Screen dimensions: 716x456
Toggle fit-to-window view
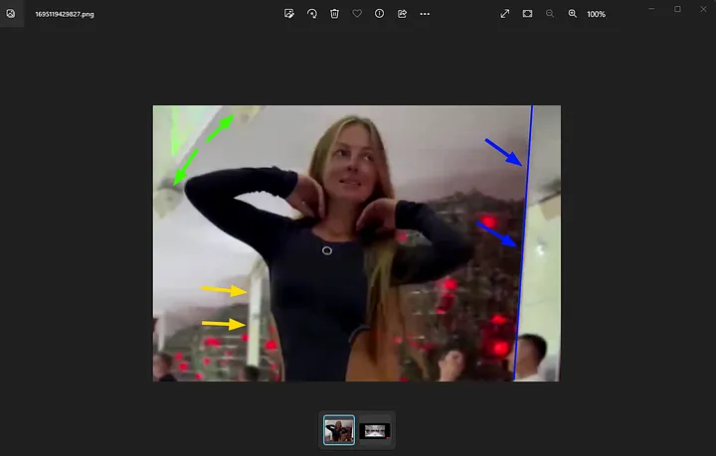[x=527, y=14]
